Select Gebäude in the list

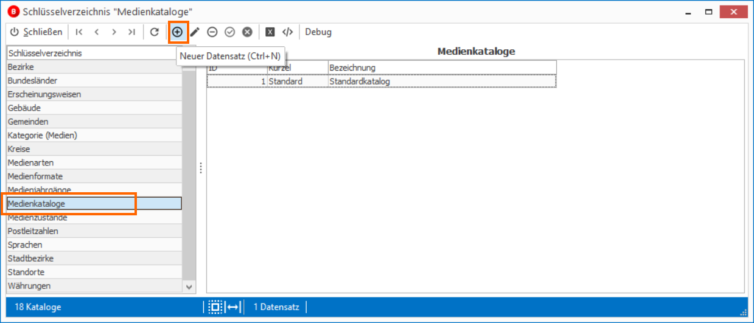94,108
